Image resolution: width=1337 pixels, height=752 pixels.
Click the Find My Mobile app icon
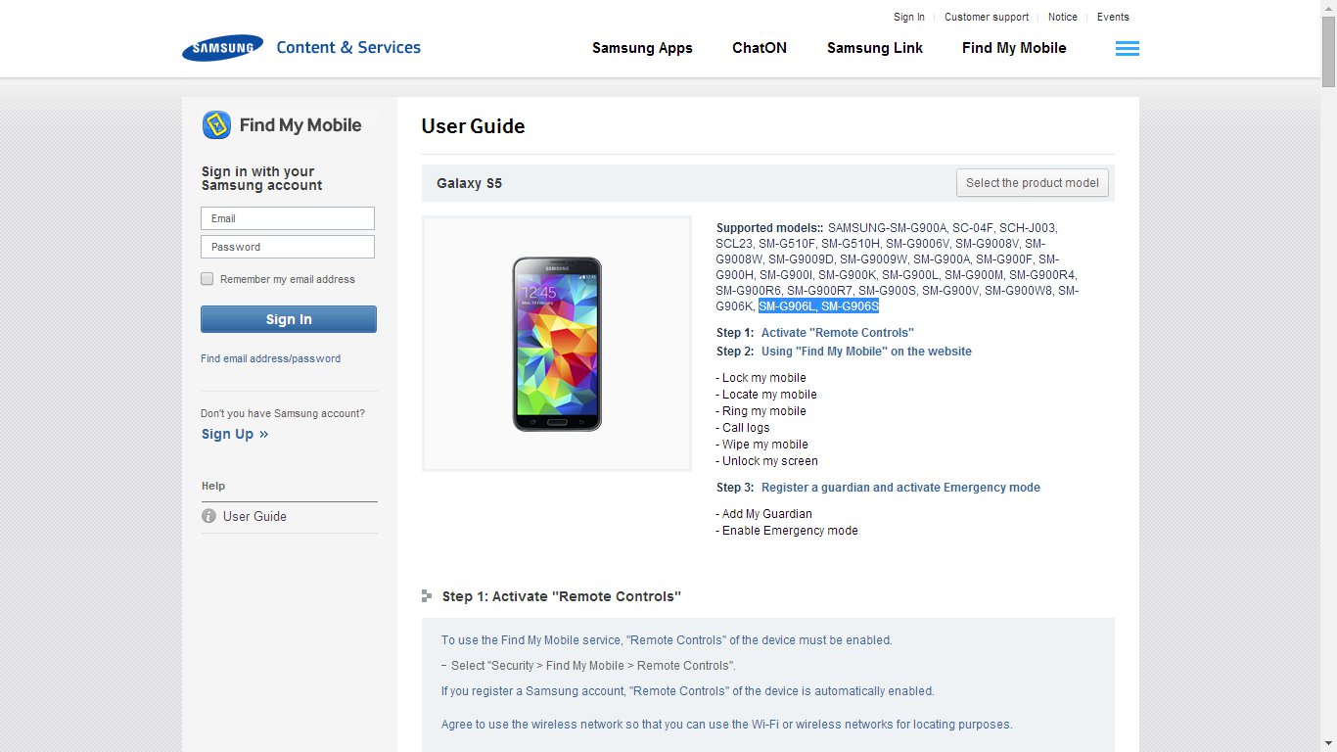point(216,125)
